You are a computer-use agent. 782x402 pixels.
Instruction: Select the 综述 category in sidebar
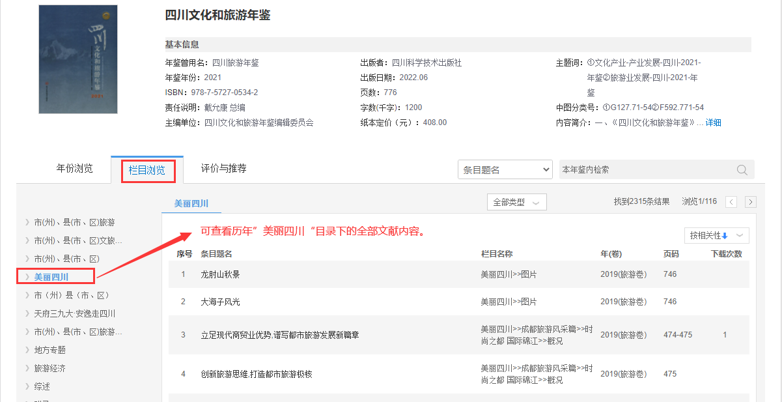coord(42,386)
